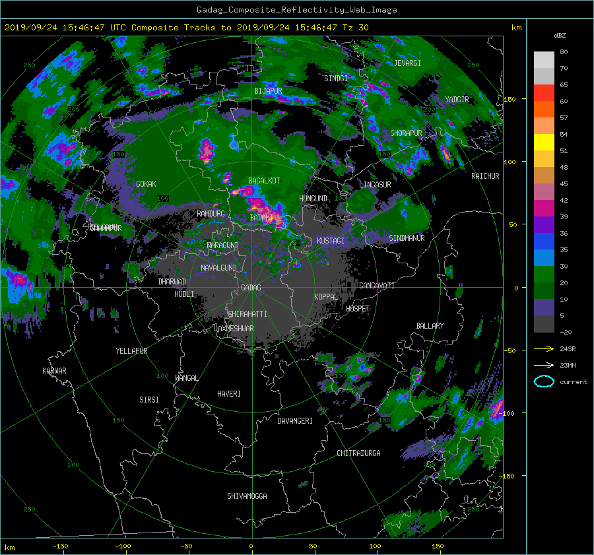This screenshot has width=594, height=555.
Task: Select the KOPPAL city label
Action: click(326, 297)
